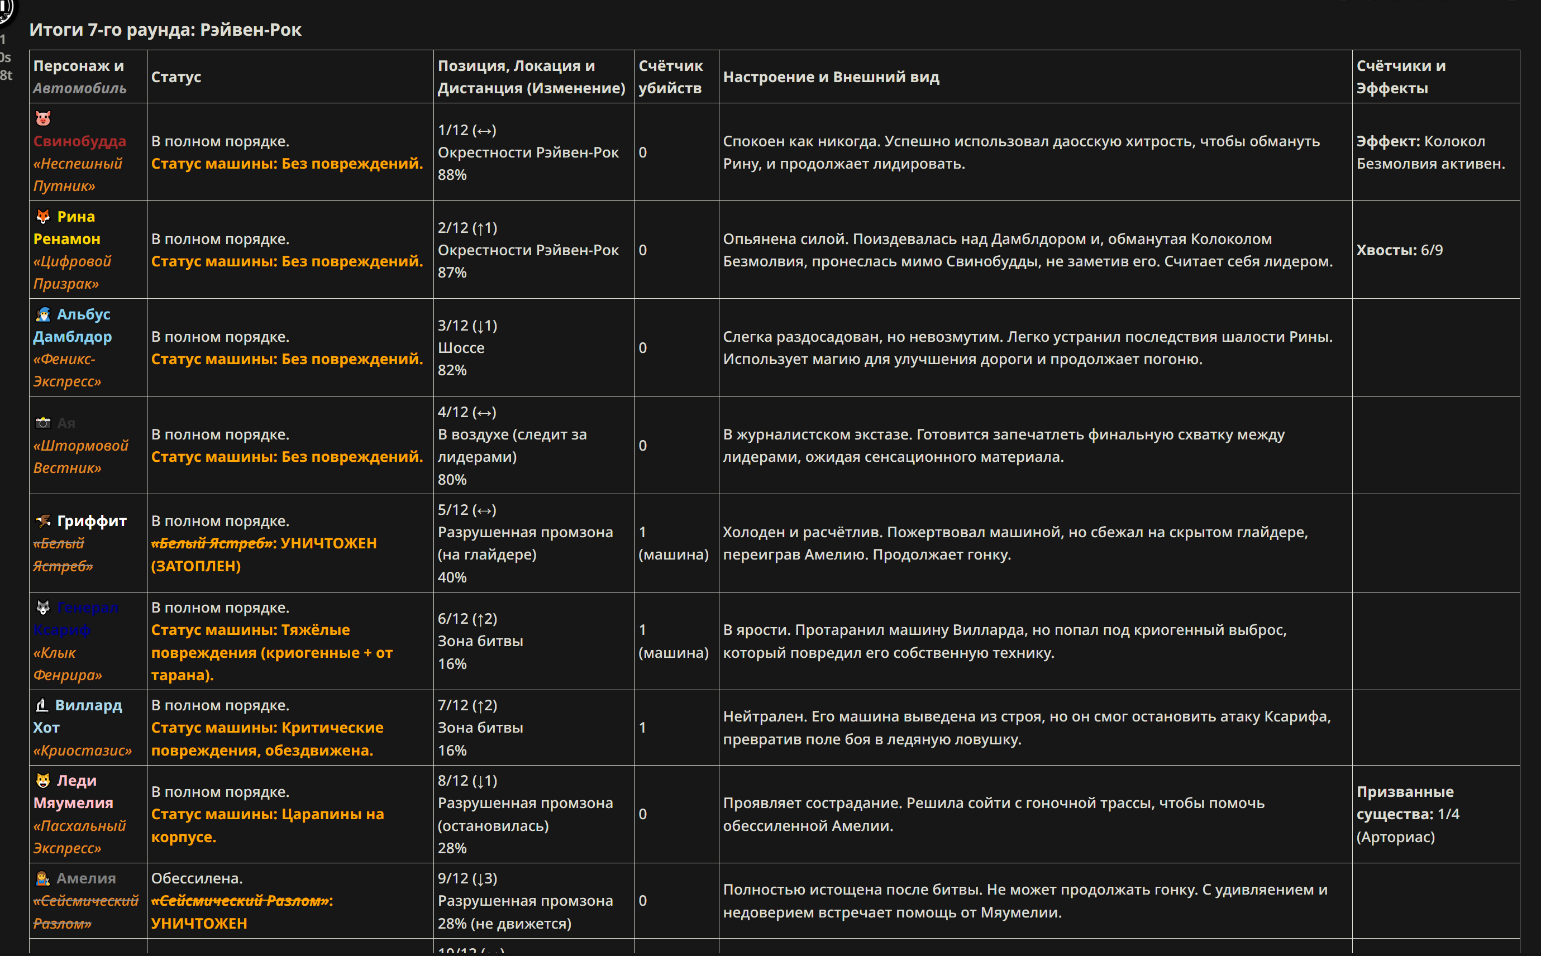The width and height of the screenshot is (1541, 956).
Task: Select the grey name Амелия
Action: tap(86, 878)
